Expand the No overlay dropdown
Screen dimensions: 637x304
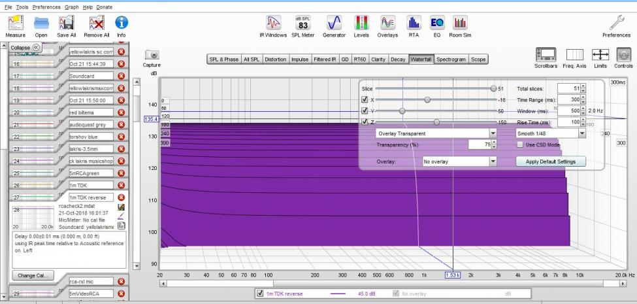click(459, 160)
